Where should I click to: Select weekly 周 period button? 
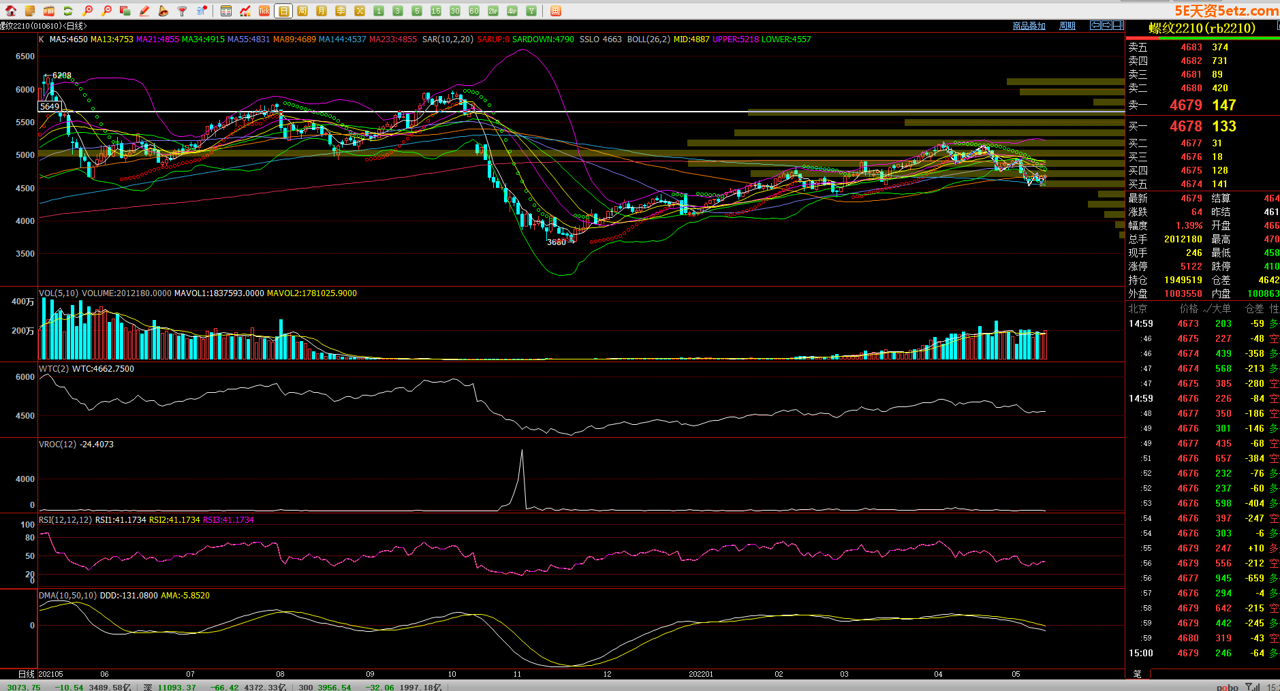pos(302,11)
